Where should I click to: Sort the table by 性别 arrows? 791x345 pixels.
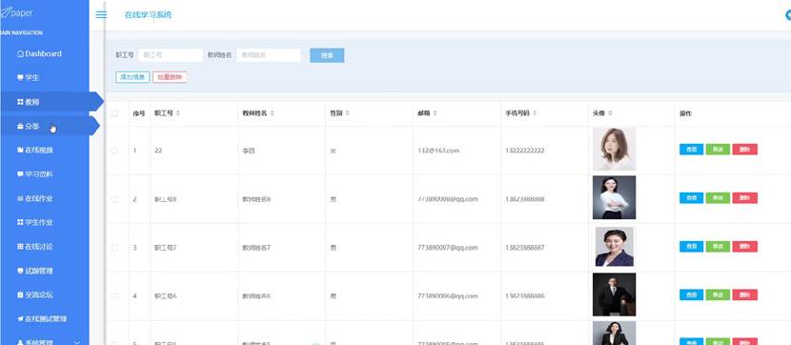(347, 113)
